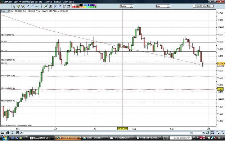Select the arrow pointer tool
Viewport: 225px width, 151px height.
pyautogui.click(x=14, y=6)
